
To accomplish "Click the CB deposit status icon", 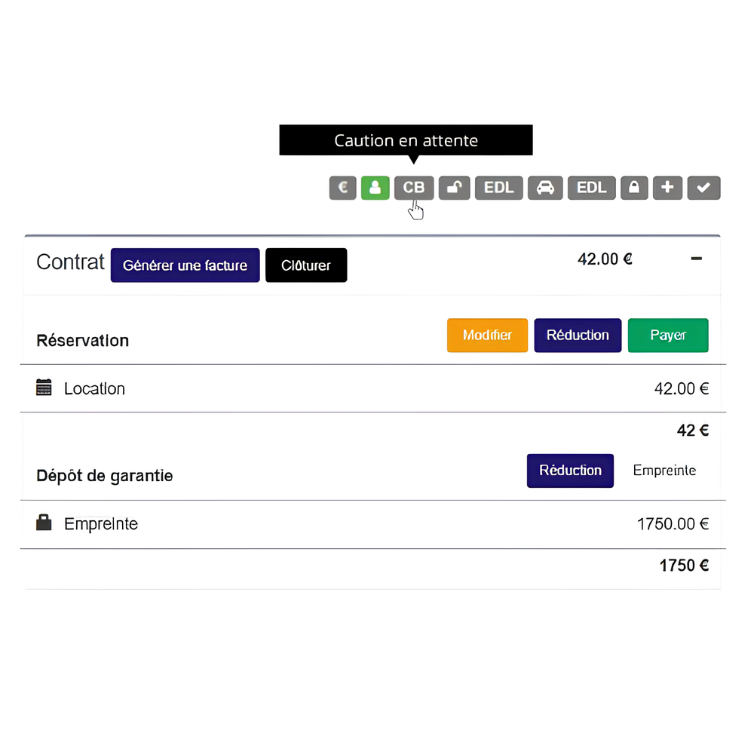I will [x=413, y=188].
